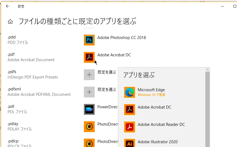This screenshot has width=237, height=147.
Task: Select Adobe Photoshop CC 2018 label
Action: click(x=121, y=38)
